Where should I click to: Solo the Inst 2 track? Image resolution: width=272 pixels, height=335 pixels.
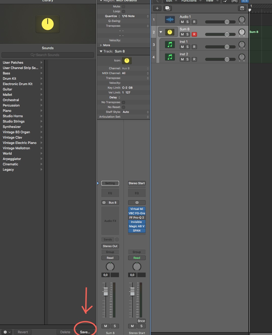coord(188,59)
